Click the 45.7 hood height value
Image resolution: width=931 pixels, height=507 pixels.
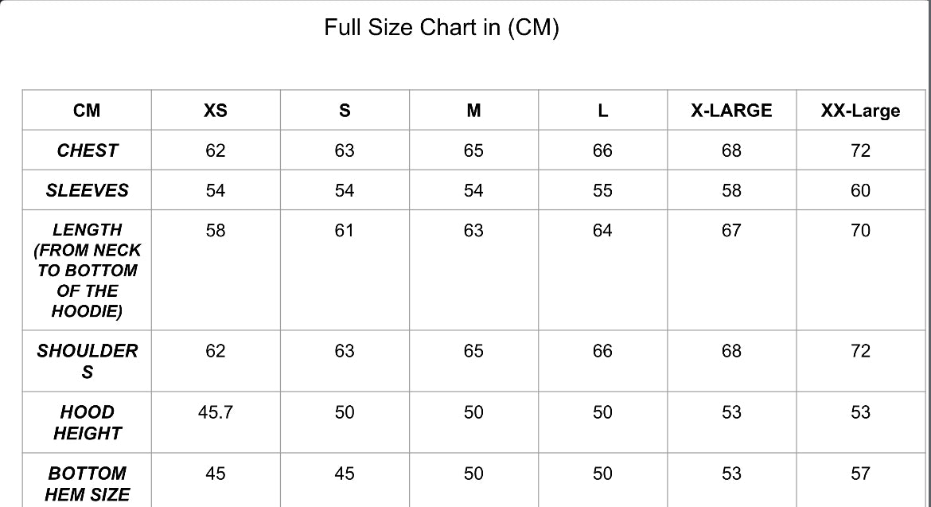(x=216, y=412)
